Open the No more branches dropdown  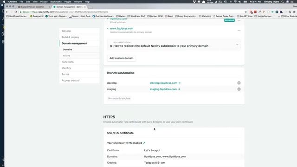click(119, 98)
